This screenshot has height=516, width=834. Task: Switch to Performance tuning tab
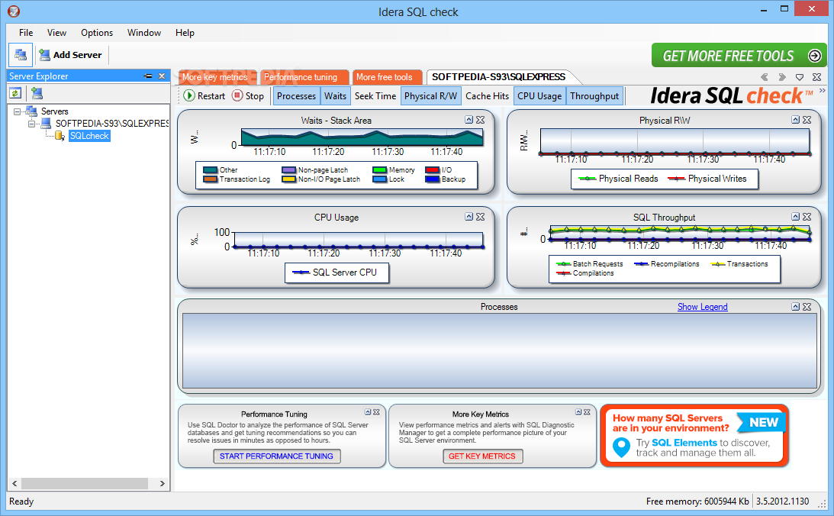[x=304, y=77]
